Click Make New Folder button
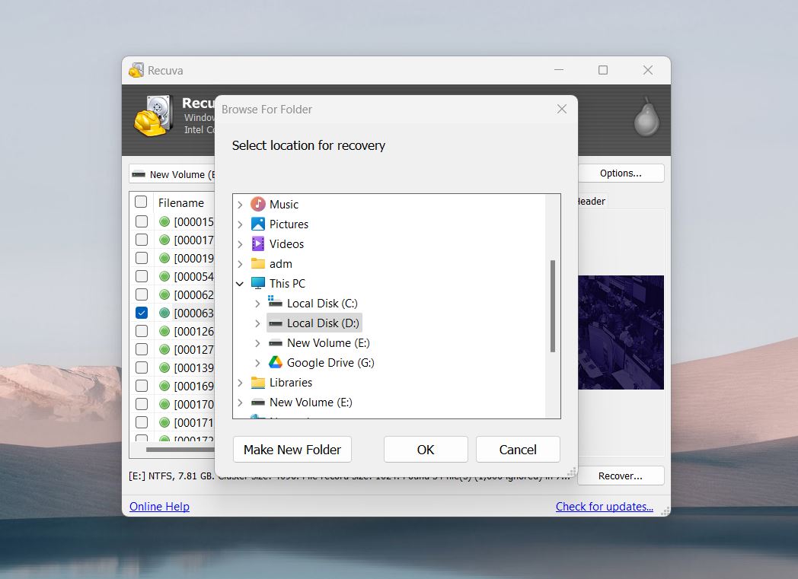Viewport: 798px width, 579px height. (292, 450)
